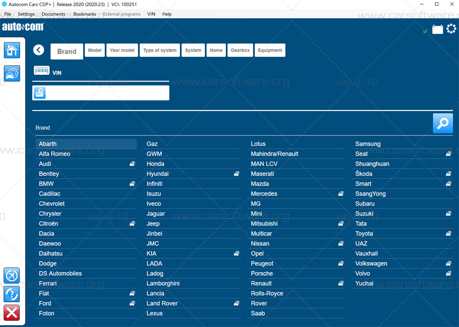Select Alfa Romeo brand

click(86, 154)
